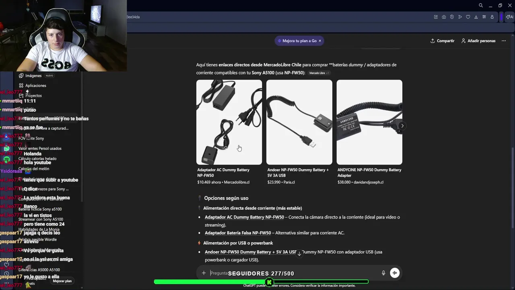Open link Andoer NP-FW50 Dummy Battery + 5V 3A USB in list
Viewport: 515px width, 290px height.
tap(251, 252)
